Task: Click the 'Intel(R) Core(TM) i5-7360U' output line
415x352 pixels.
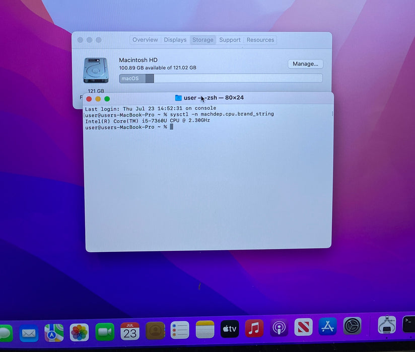Action: point(148,121)
